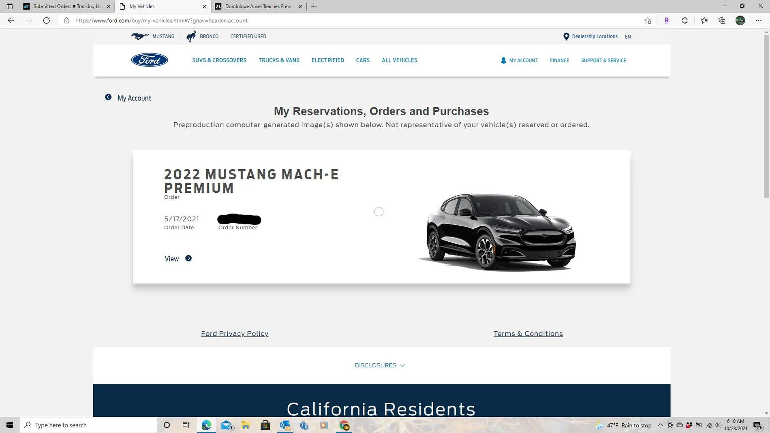This screenshot has height=433, width=770.
Task: Click the page vertical scrollbar
Action: 766,116
